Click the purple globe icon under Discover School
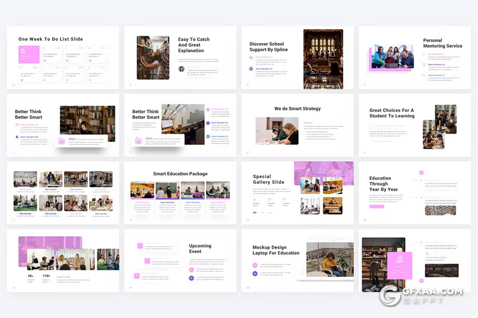Viewport: 478px width, 318px height. [252, 69]
